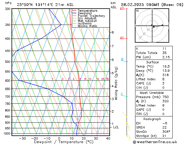186x144 pixels.
Task: Click the 'LCL' marker label
Action: coord(116,127)
